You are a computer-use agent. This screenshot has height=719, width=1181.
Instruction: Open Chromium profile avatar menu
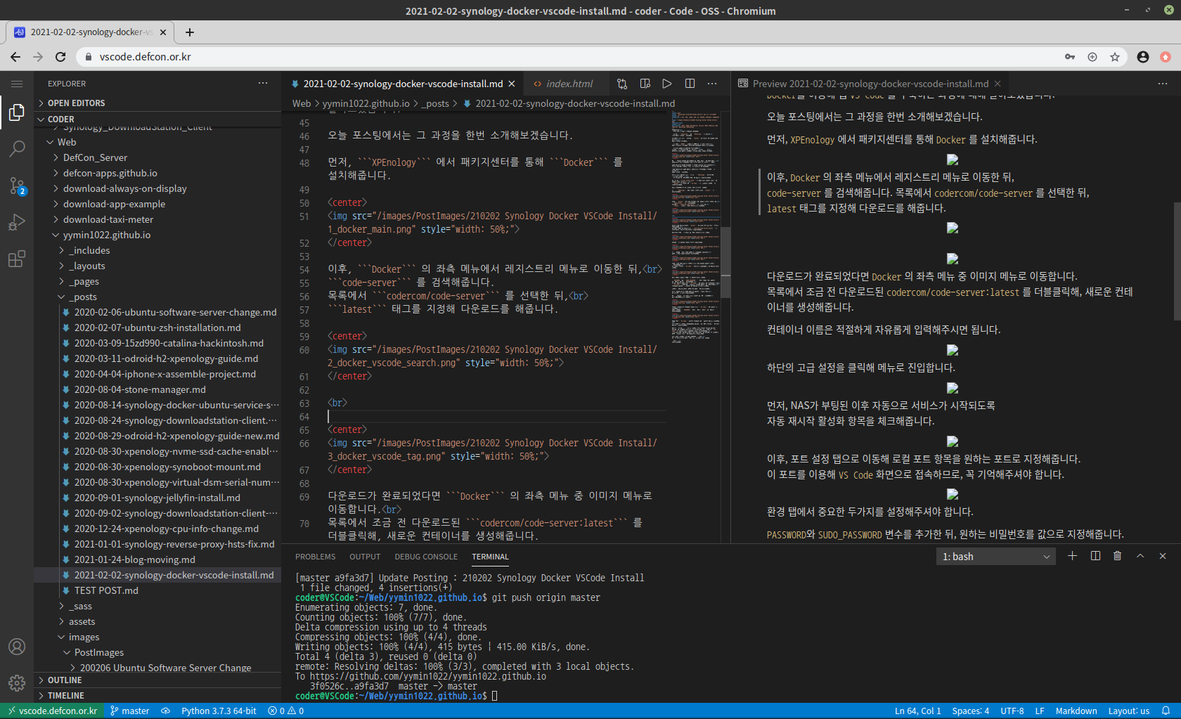coord(1143,57)
